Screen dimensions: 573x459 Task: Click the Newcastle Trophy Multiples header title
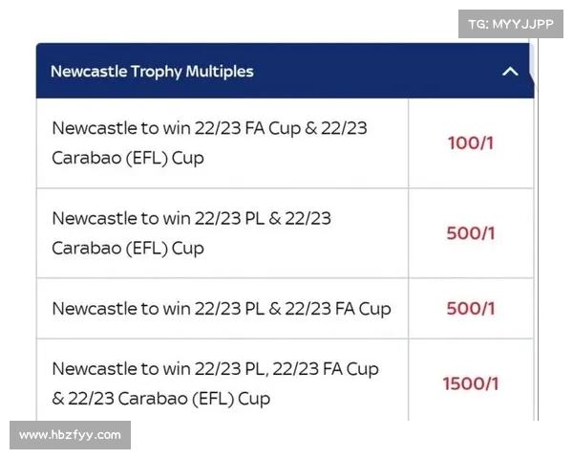(152, 72)
